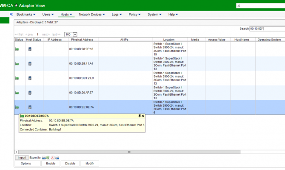Close the 00:10:8D:EE:0E:7A tooltip

(x=143, y=116)
